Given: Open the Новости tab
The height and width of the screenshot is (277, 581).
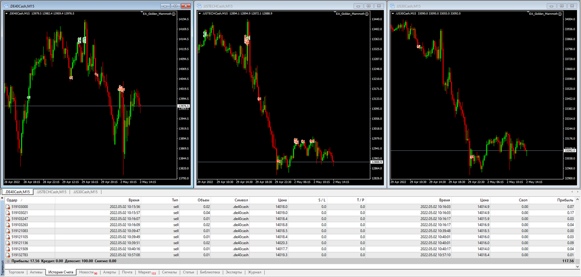Looking at the screenshot, I should 88,272.
